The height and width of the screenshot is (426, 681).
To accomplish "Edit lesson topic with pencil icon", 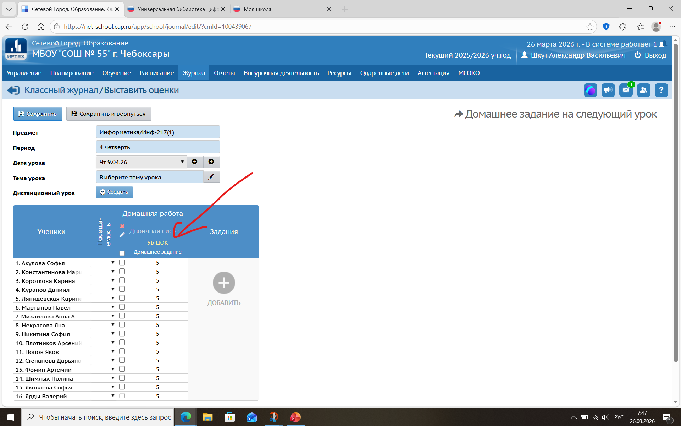I will click(x=211, y=177).
